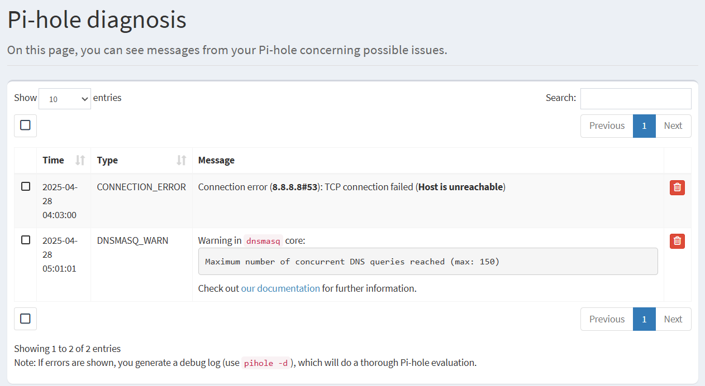Click the Message column header
The height and width of the screenshot is (386, 705).
pos(216,161)
